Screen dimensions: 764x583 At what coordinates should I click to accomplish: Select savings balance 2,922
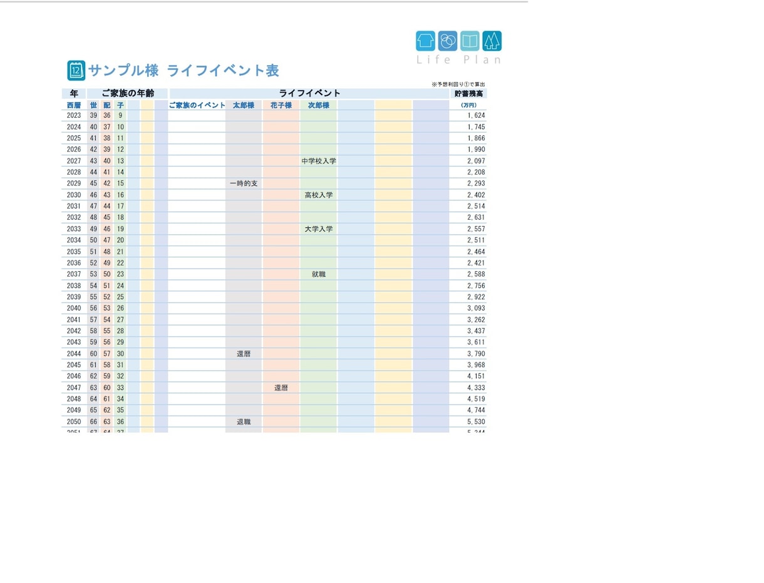tap(476, 297)
